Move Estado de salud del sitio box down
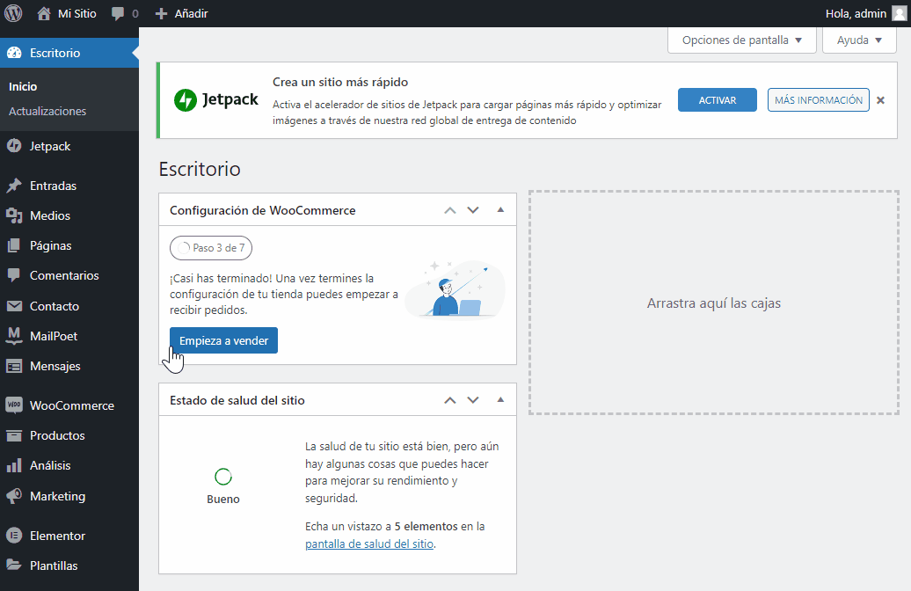The image size is (911, 591). [473, 400]
